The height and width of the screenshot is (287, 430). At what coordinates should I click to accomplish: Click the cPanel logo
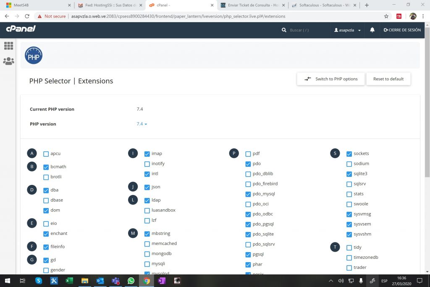[21, 29]
